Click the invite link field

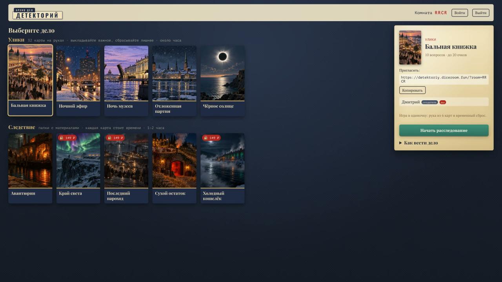coord(444,79)
